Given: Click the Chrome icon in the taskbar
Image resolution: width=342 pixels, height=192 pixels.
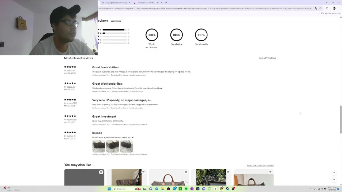Looking at the screenshot, I should click(x=221, y=189).
